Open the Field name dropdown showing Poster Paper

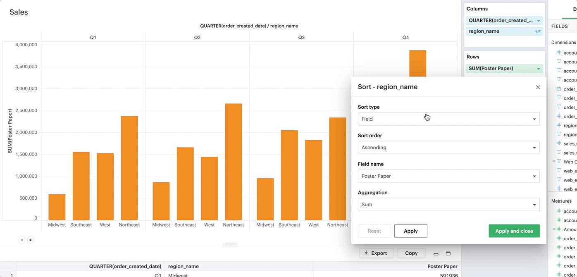tap(448, 176)
